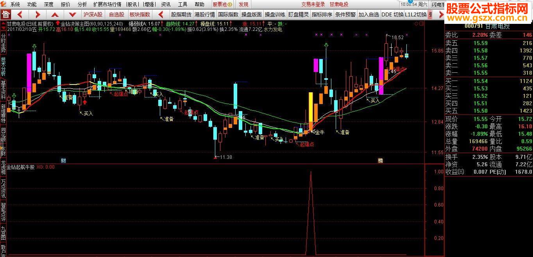Open the 股讯 menu
This screenshot has height=257, width=533.
point(132,4)
